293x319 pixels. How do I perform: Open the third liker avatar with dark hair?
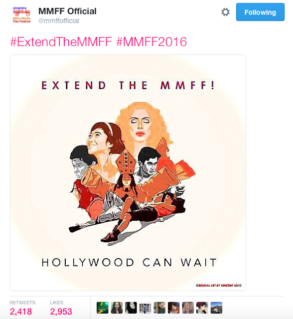pyautogui.click(x=131, y=308)
